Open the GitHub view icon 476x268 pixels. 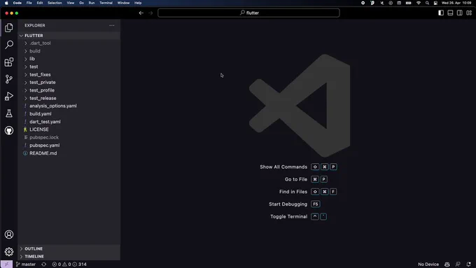(9, 131)
